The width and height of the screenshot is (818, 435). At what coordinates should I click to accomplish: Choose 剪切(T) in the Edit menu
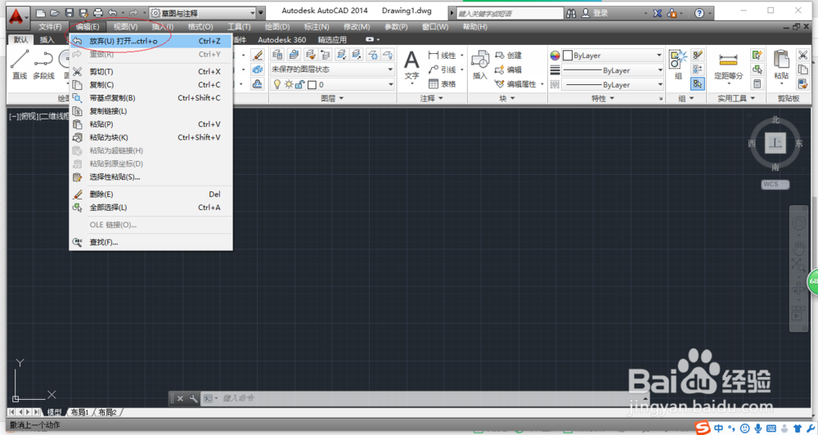click(x=151, y=71)
